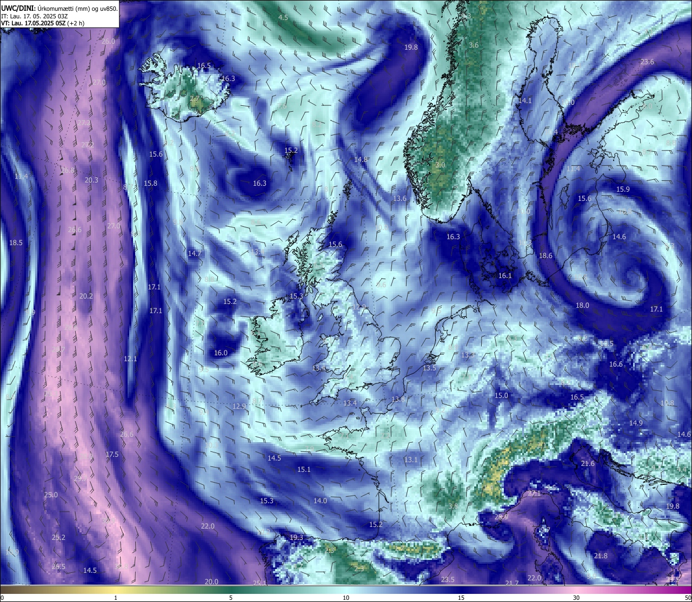Click the map value 16.0
Screen dimensions: 692x602
click(221, 353)
